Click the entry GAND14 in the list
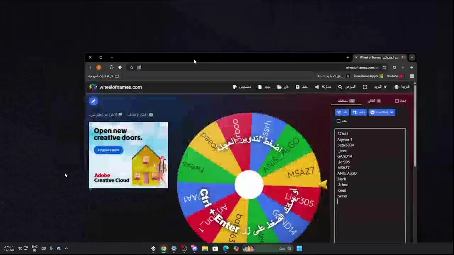 coord(344,157)
